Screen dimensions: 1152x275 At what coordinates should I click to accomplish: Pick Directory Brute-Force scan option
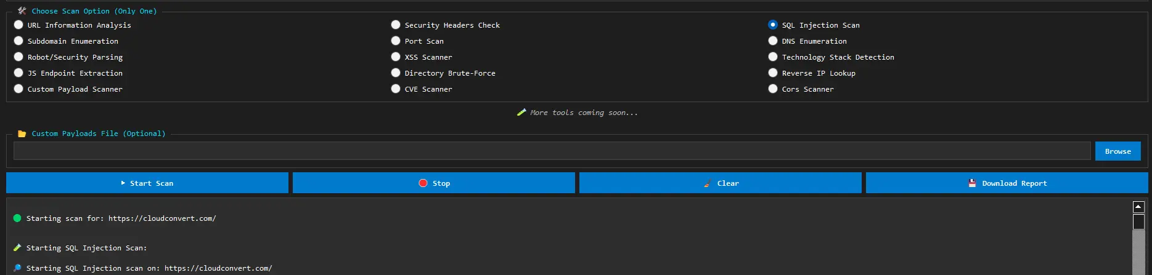tap(396, 73)
